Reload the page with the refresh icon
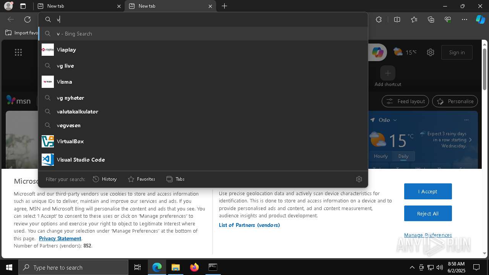This screenshot has height=275, width=489. pyautogui.click(x=28, y=19)
